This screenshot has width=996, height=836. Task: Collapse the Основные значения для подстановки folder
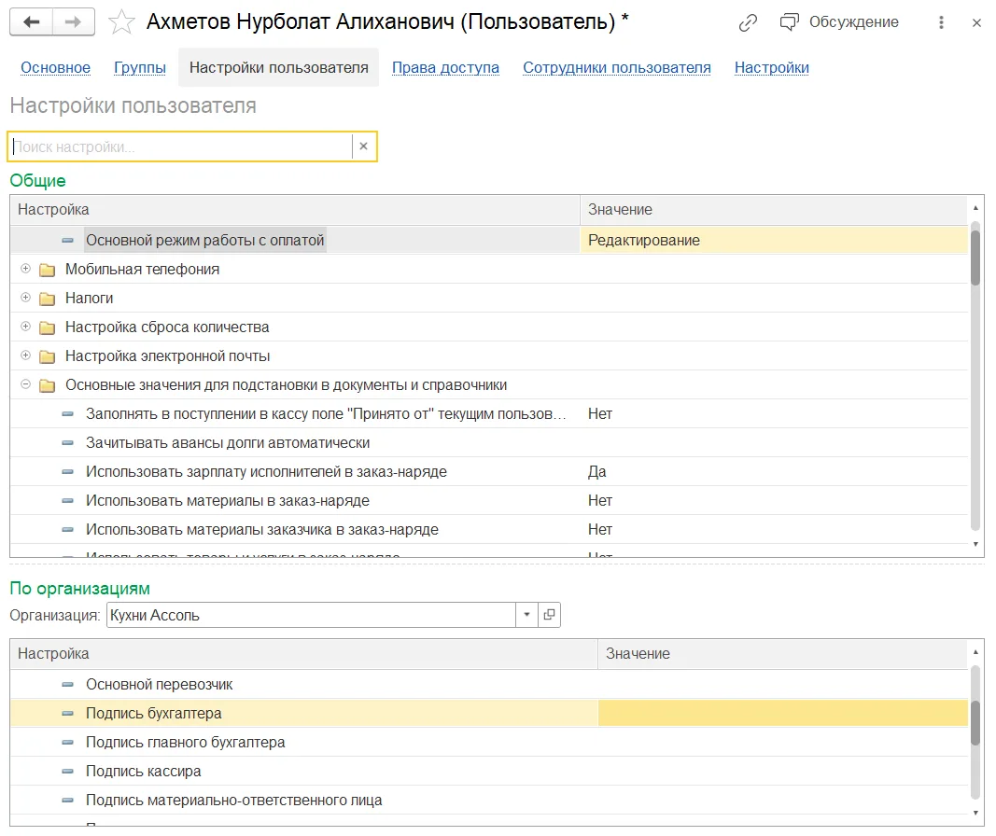click(25, 384)
